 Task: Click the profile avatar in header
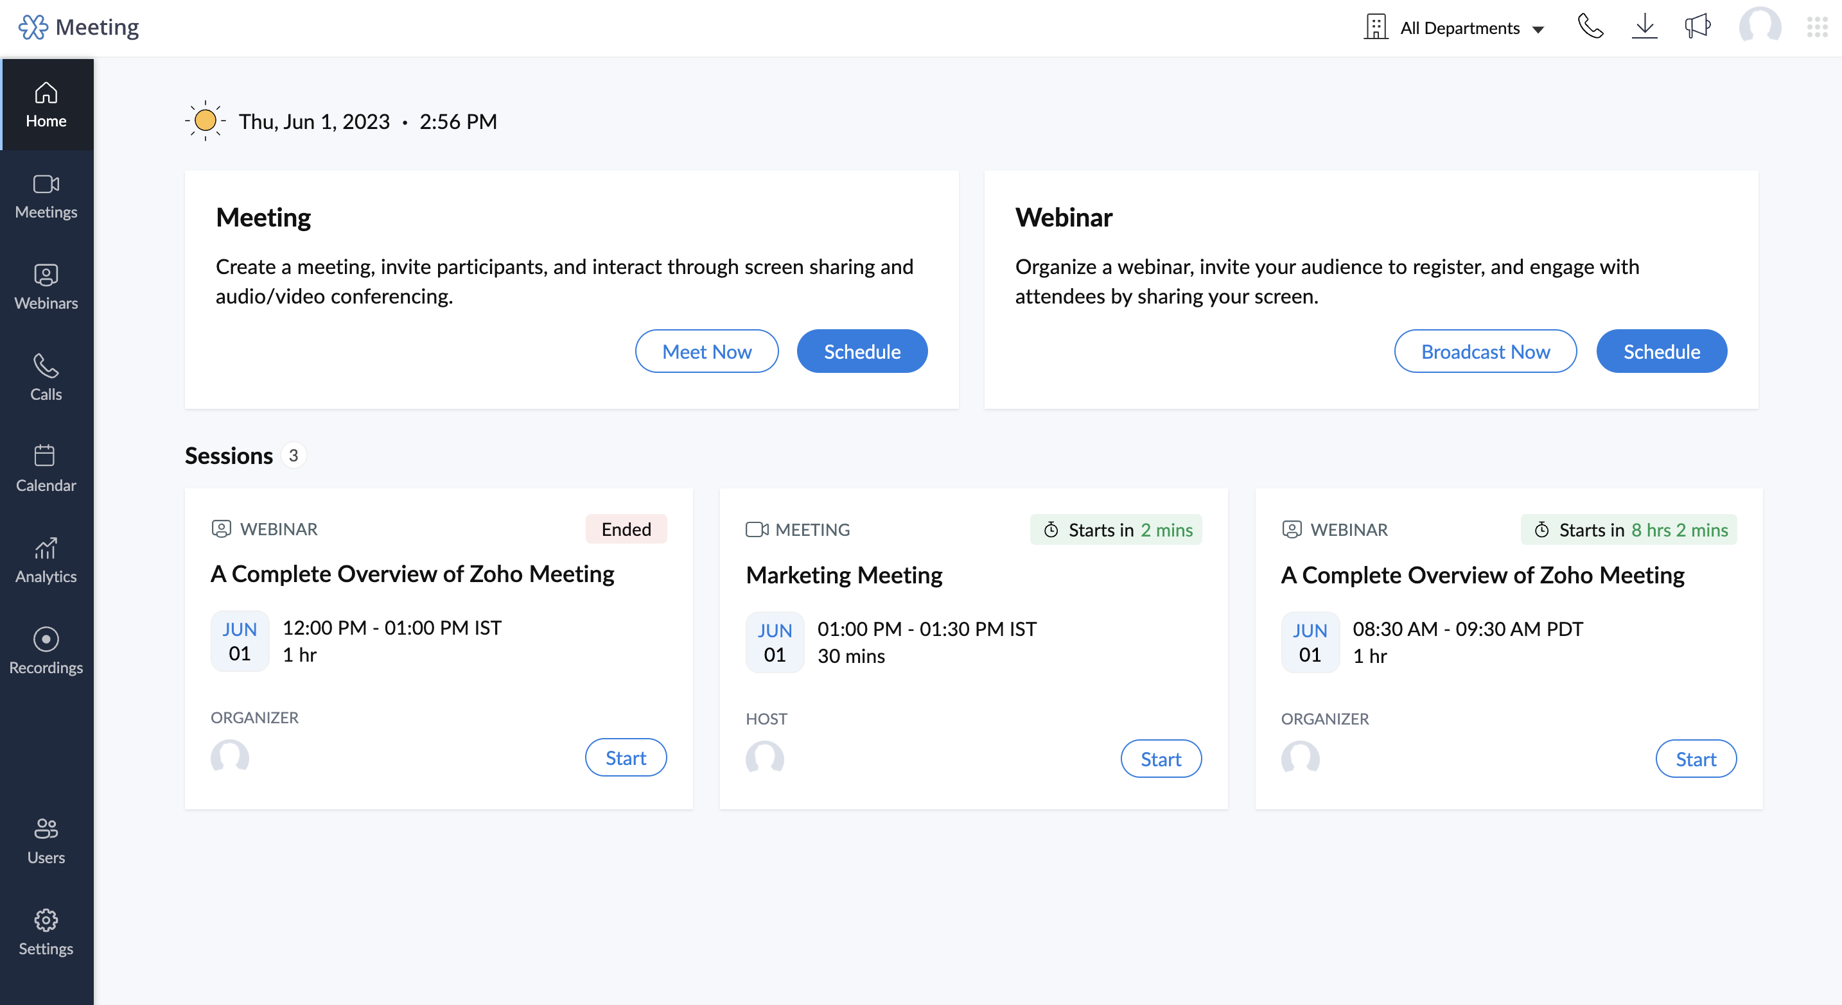tap(1759, 27)
